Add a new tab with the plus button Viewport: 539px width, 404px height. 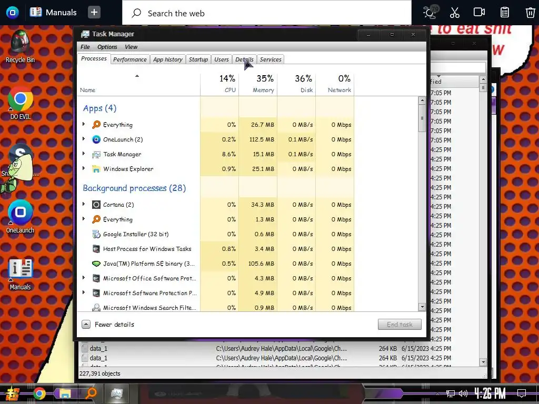click(94, 13)
